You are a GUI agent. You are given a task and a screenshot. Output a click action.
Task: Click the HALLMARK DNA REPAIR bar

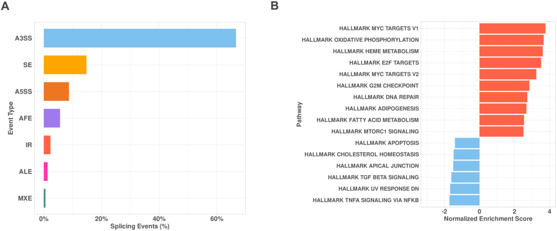pos(503,97)
